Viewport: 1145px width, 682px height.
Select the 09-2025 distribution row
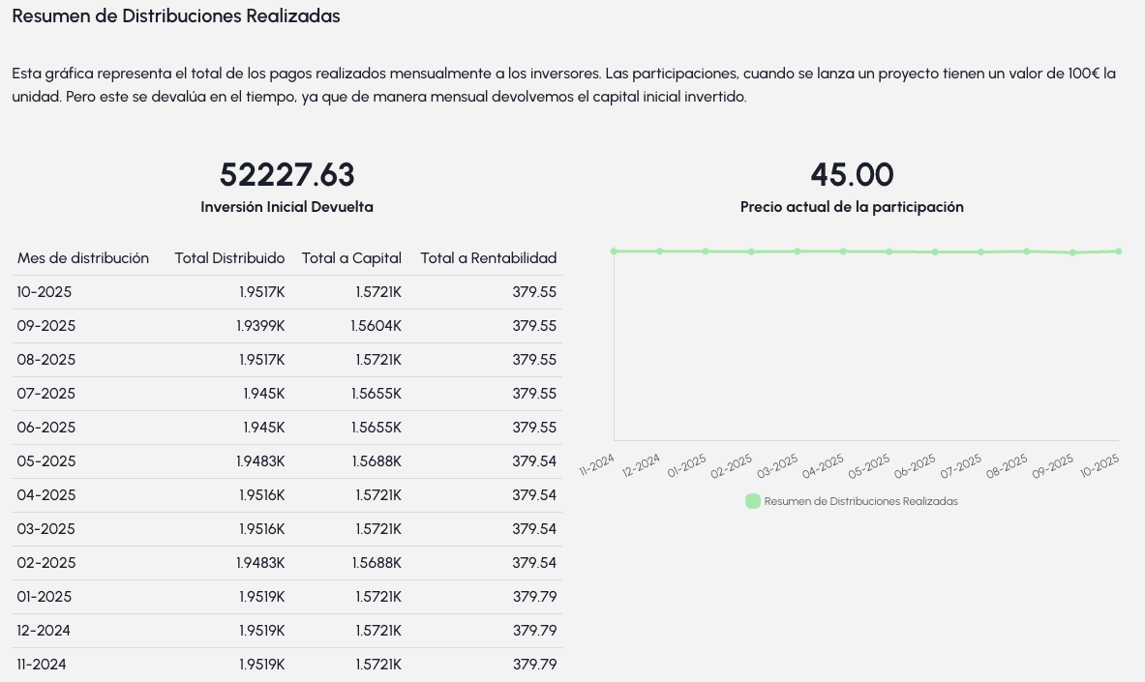click(286, 326)
